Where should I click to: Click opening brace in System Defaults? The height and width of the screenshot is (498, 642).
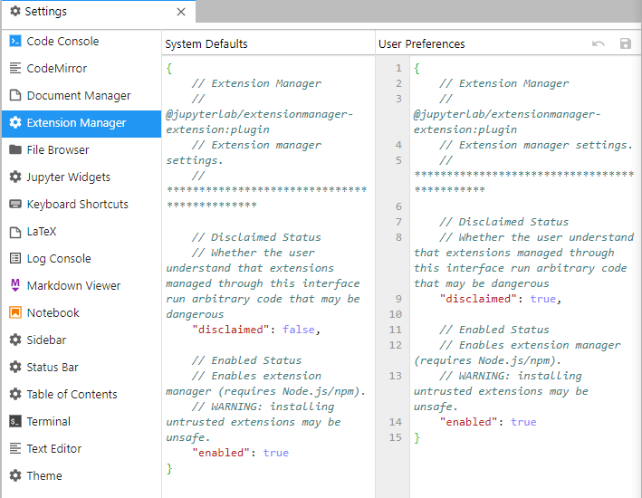pyautogui.click(x=169, y=68)
